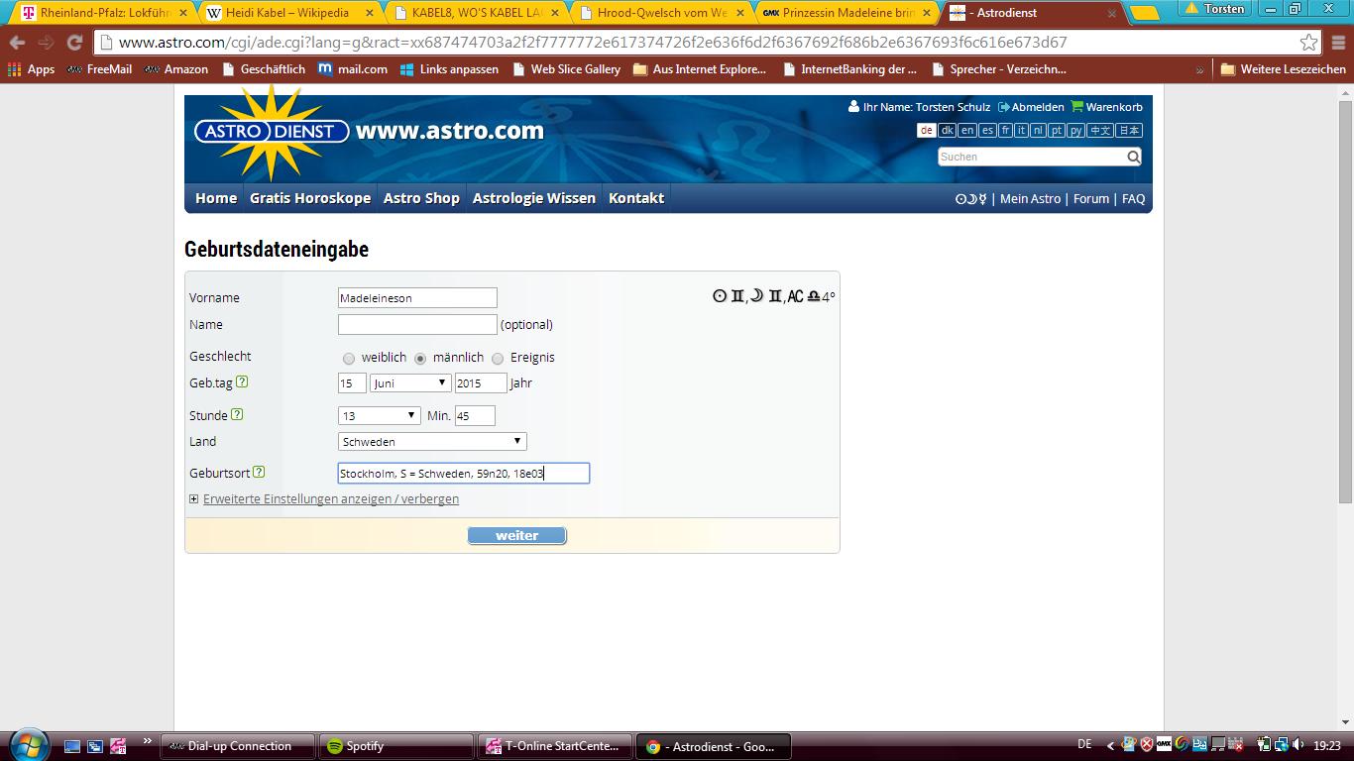Screen dimensions: 1354x761
Task: Click the search magnifier icon
Action: (x=1133, y=157)
